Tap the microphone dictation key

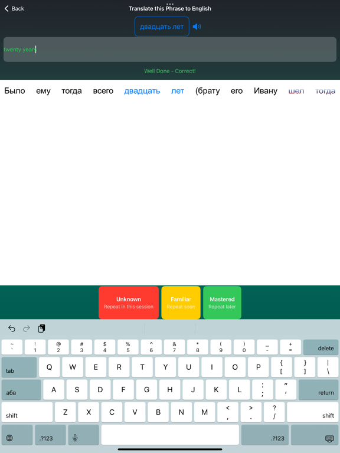84,435
